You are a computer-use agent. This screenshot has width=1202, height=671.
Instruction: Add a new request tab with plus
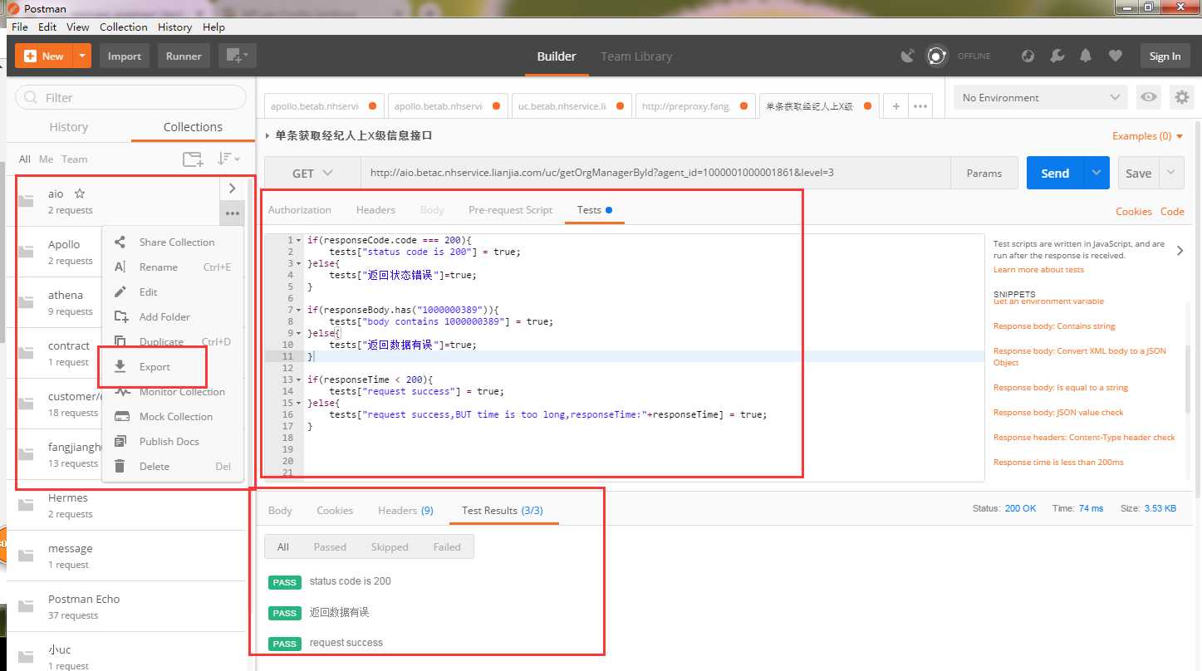[895, 106]
